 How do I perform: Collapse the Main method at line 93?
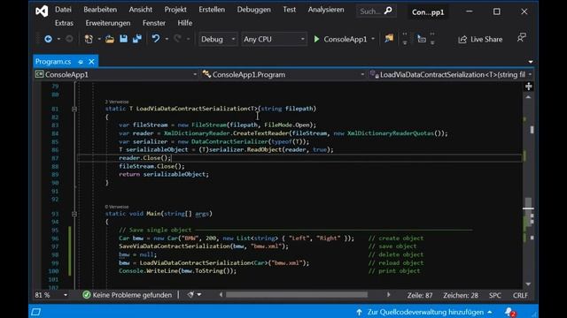tap(74, 214)
